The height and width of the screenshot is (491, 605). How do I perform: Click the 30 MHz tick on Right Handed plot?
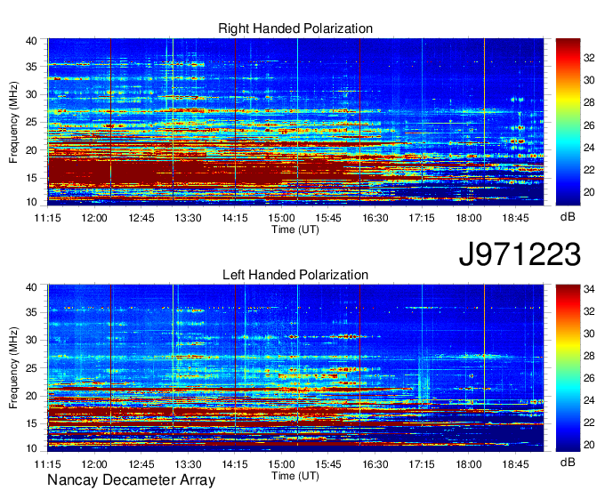coord(31,94)
